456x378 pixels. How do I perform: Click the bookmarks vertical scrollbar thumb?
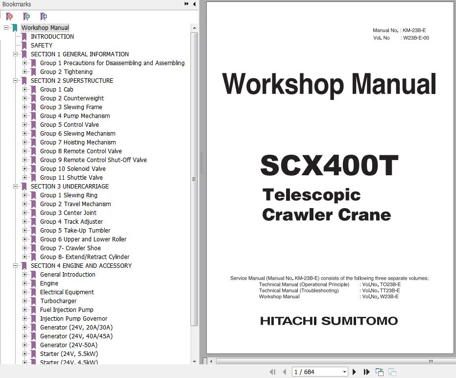pos(194,179)
